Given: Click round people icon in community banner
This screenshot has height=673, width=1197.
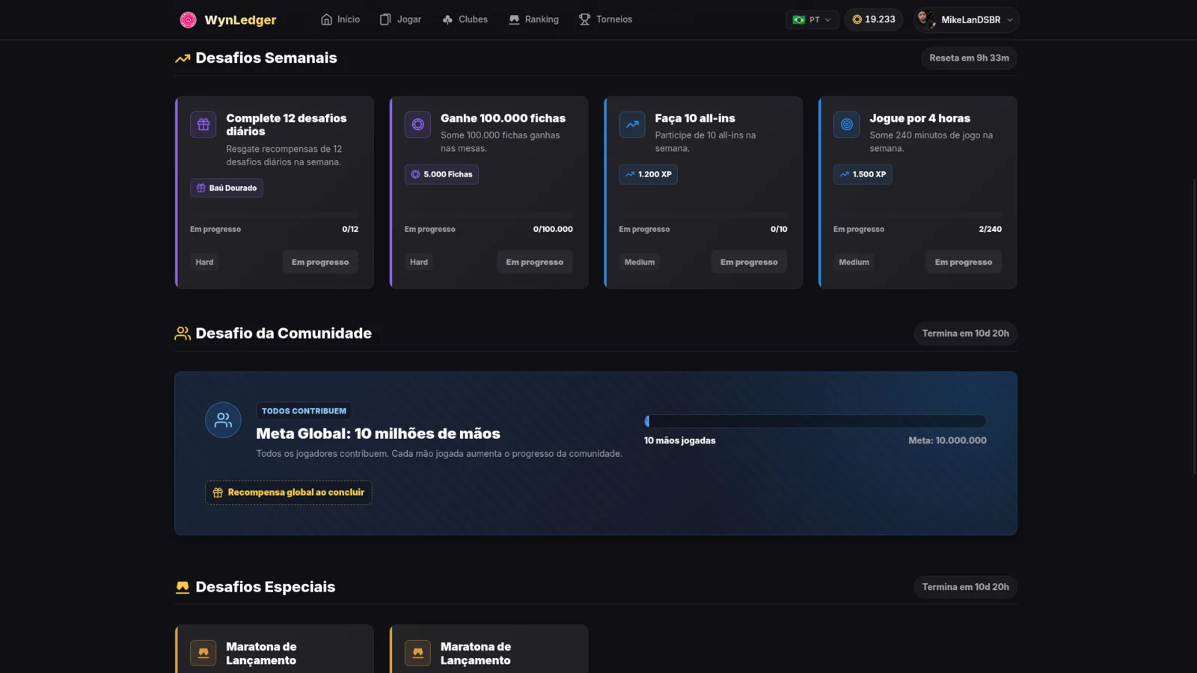Looking at the screenshot, I should (x=223, y=420).
